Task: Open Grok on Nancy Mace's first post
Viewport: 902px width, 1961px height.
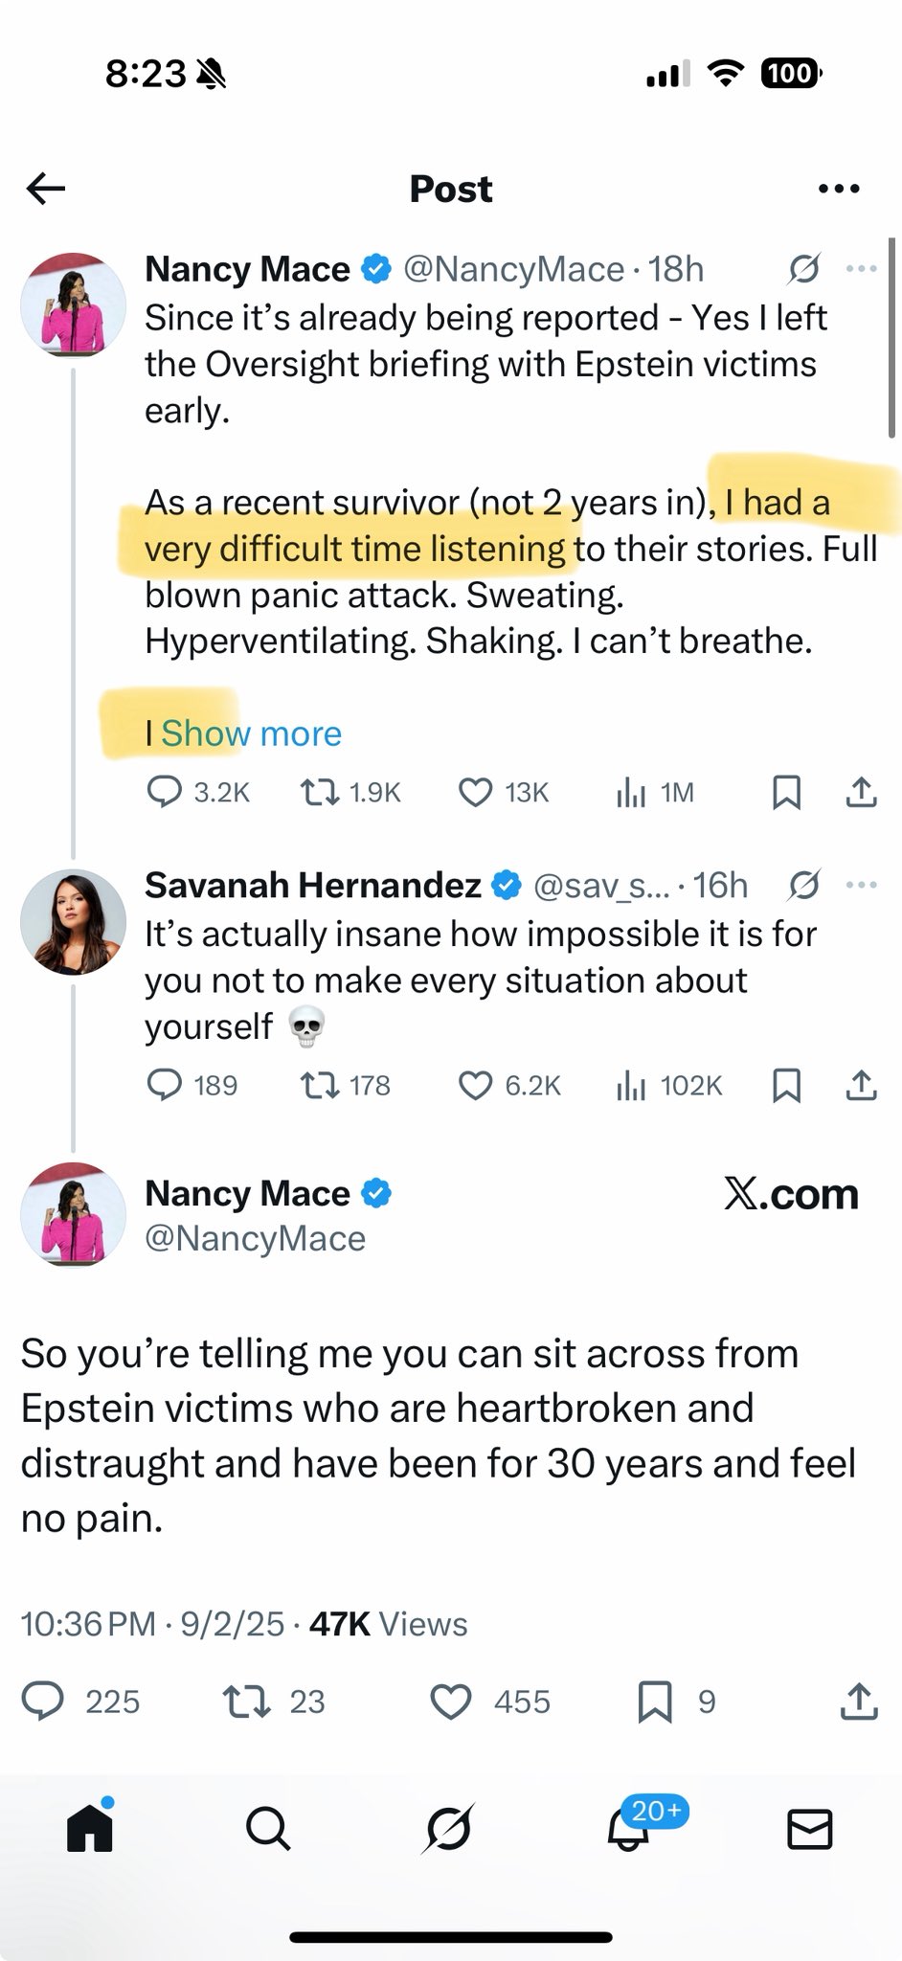Action: click(x=803, y=270)
